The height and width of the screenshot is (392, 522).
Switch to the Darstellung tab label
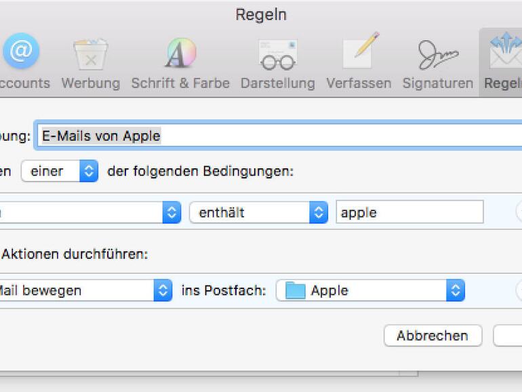point(278,83)
